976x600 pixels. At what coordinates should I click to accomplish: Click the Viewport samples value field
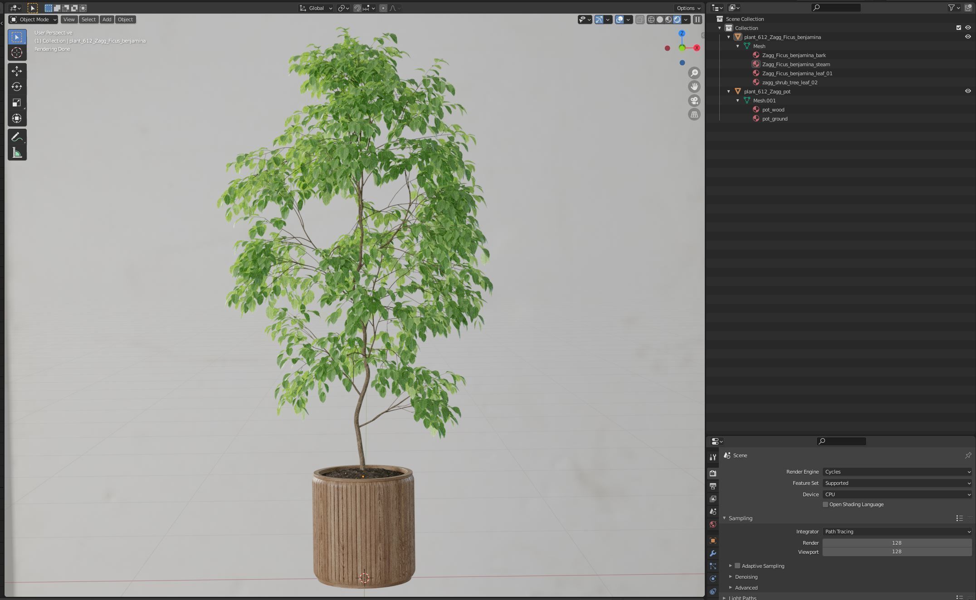coord(897,552)
